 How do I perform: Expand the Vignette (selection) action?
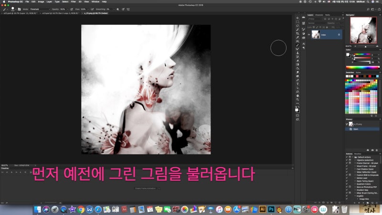[x=355, y=160]
